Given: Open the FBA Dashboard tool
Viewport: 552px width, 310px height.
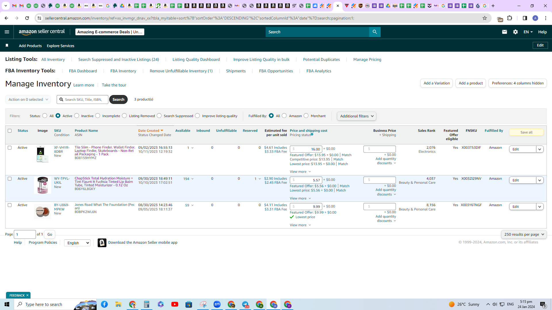Looking at the screenshot, I should (x=83, y=71).
